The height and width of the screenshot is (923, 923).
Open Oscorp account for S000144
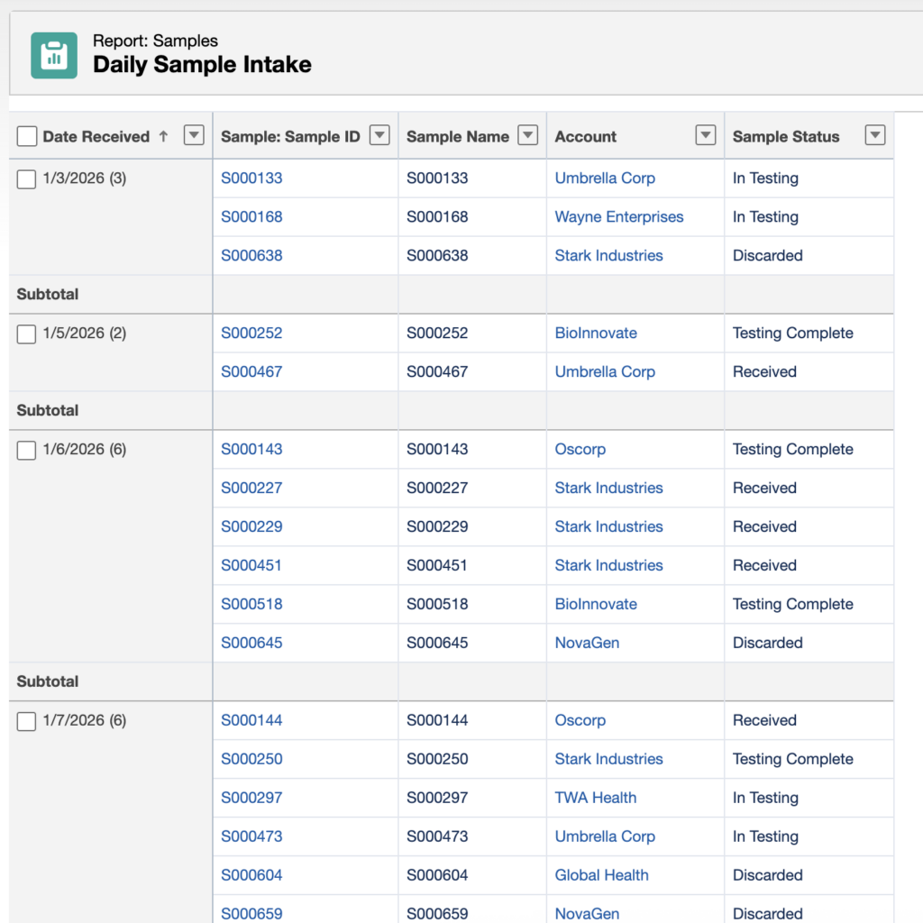(580, 720)
